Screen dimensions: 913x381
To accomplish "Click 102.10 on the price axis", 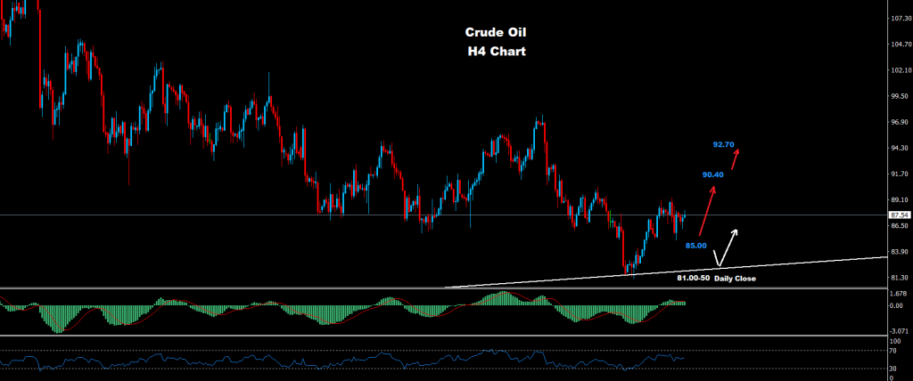I will (901, 70).
